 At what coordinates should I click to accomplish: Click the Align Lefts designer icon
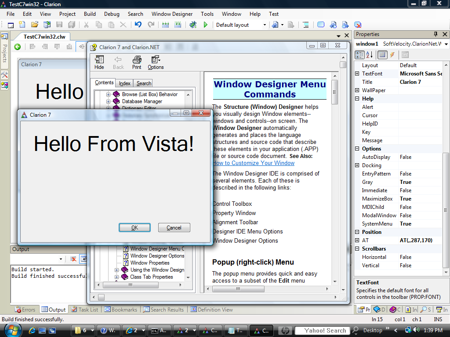(x=33, y=47)
